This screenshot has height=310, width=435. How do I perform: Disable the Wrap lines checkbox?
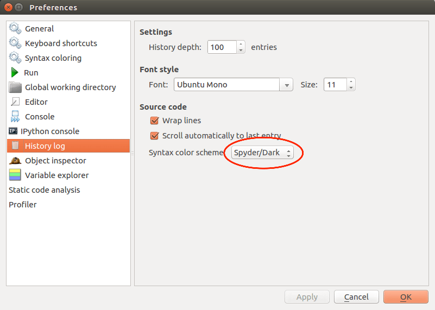(154, 121)
